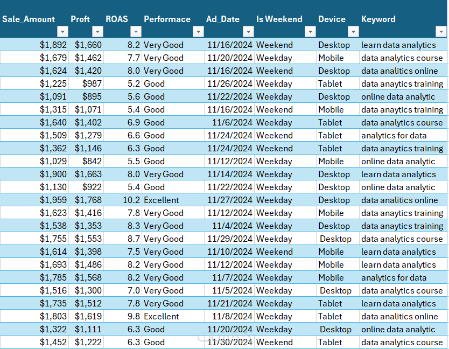Click the $1,486 profit cell
The width and height of the screenshot is (449, 349).
[x=86, y=264]
